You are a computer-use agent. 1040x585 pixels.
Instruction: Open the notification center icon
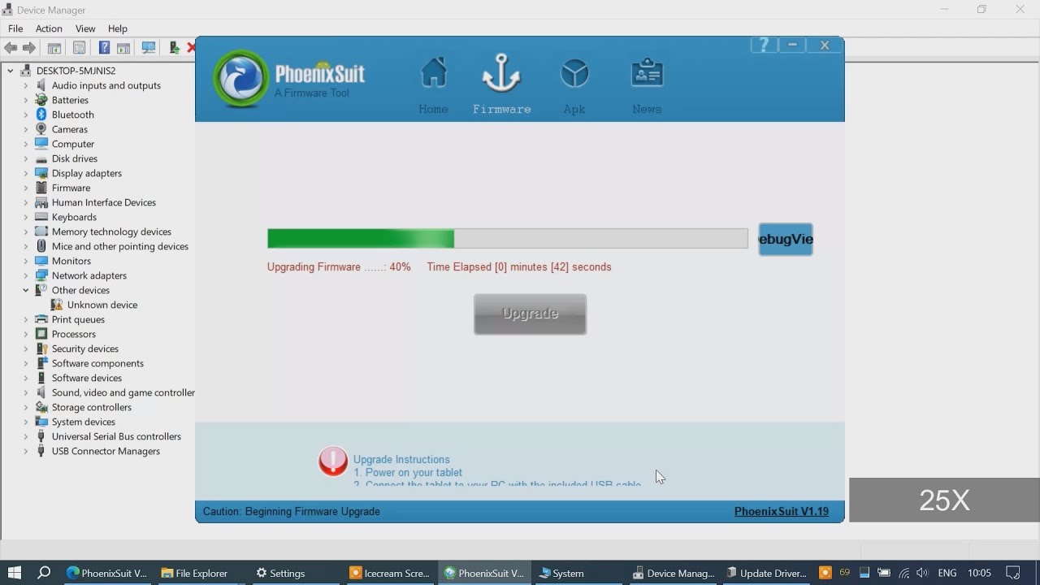1012,573
